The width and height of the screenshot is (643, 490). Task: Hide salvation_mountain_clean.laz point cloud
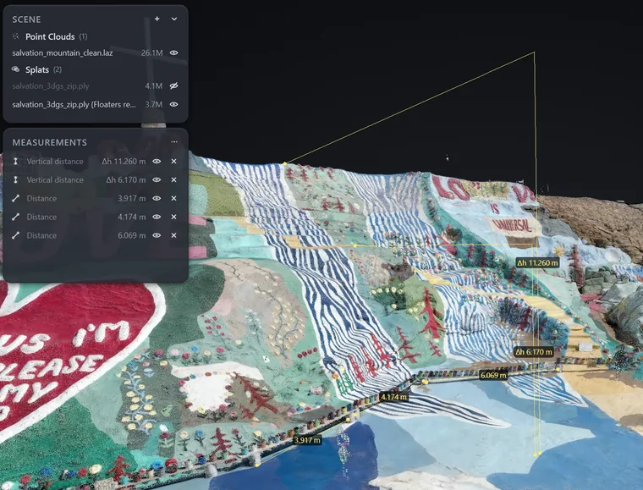click(174, 52)
